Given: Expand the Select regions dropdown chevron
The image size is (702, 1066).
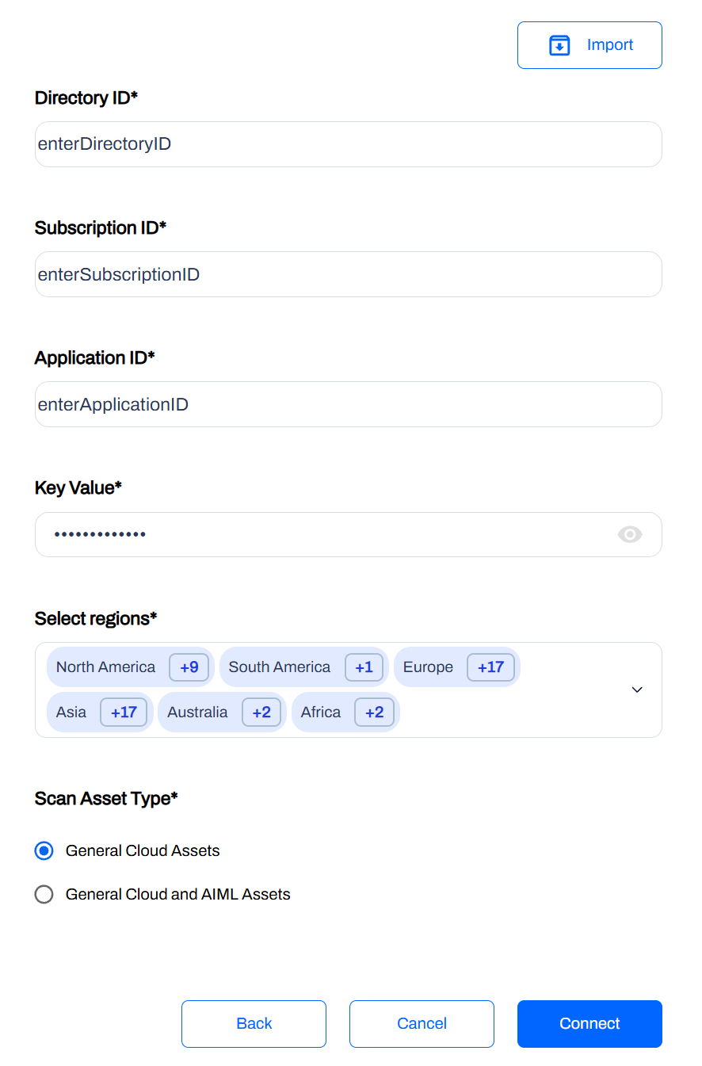Looking at the screenshot, I should 637,690.
